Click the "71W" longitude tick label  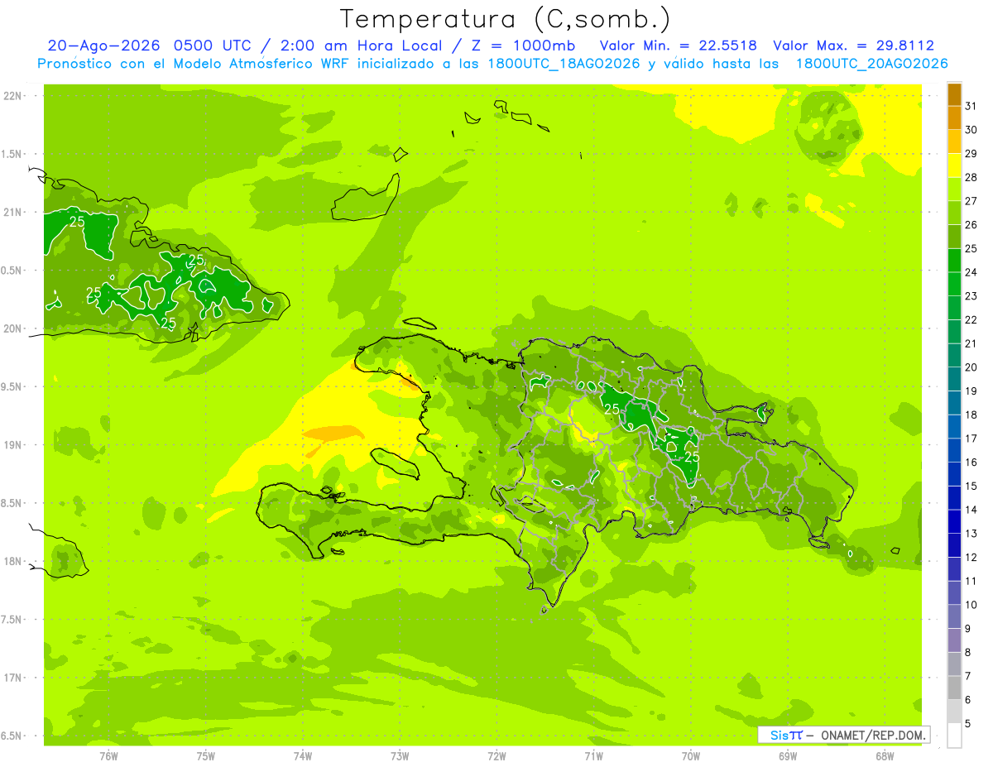coord(593,757)
